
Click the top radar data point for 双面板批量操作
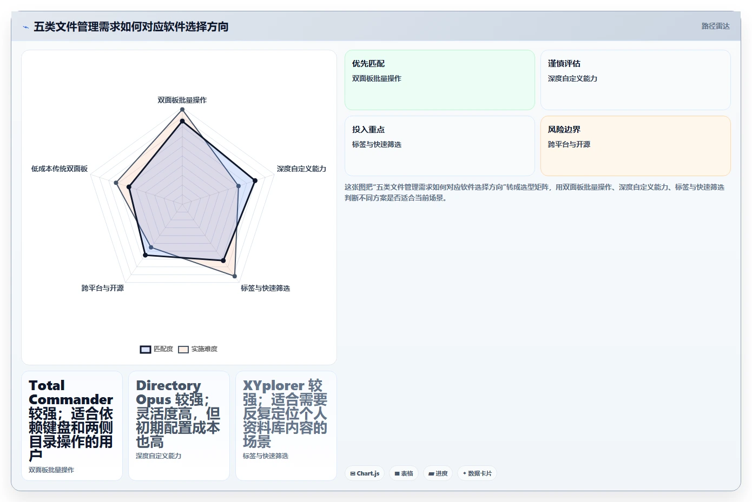point(182,110)
